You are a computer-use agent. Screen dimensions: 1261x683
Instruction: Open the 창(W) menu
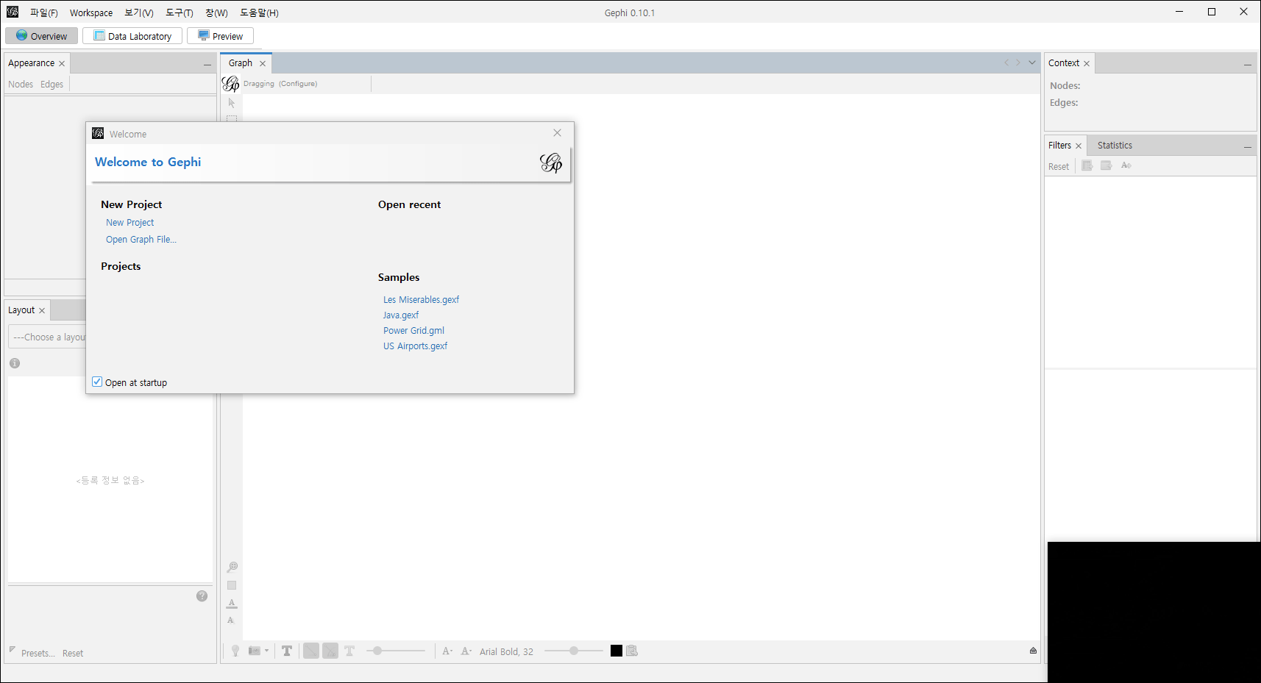pyautogui.click(x=216, y=12)
